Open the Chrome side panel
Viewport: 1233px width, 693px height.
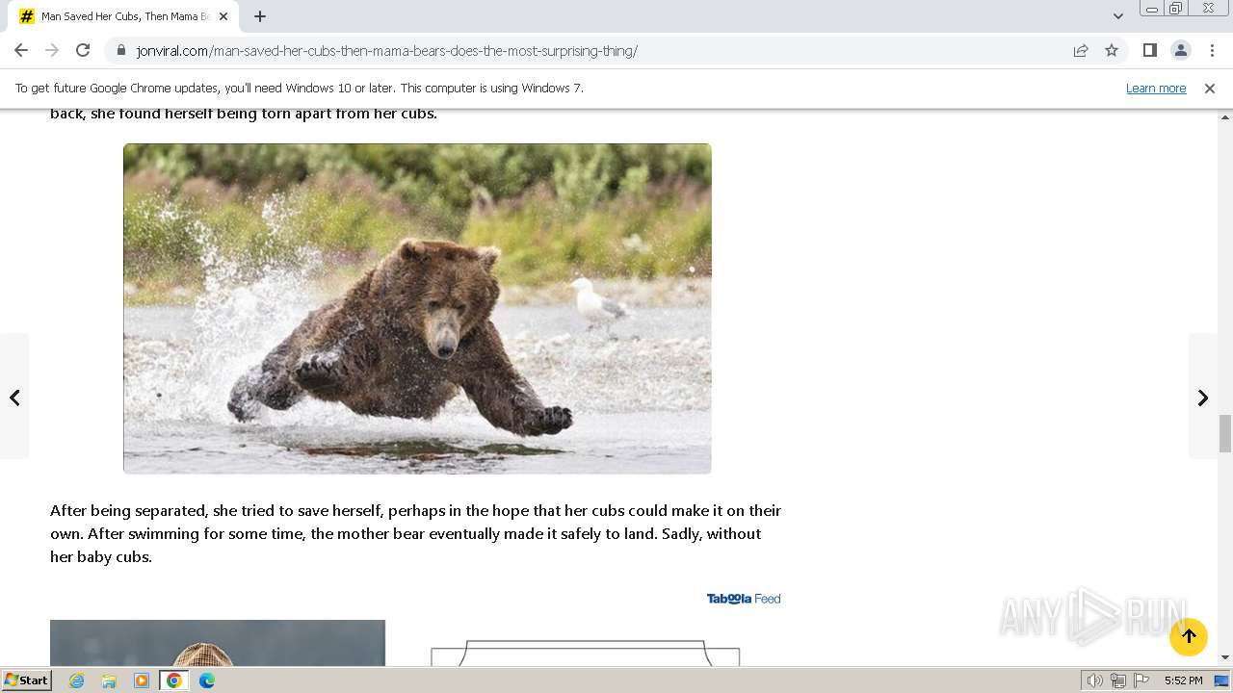(x=1149, y=50)
